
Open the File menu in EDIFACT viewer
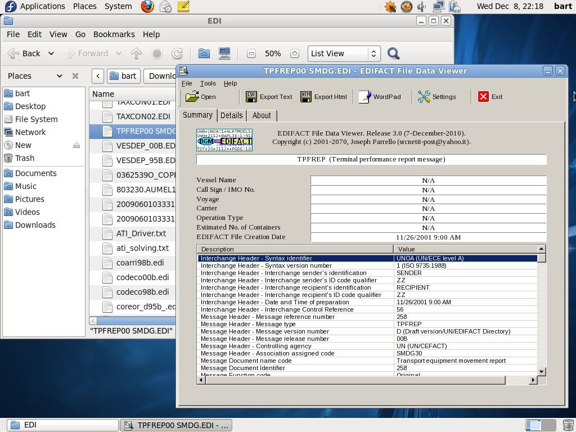tap(187, 83)
